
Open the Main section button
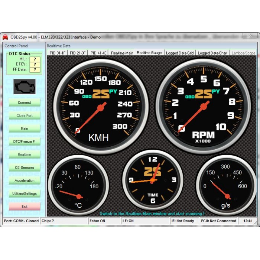click(24, 129)
